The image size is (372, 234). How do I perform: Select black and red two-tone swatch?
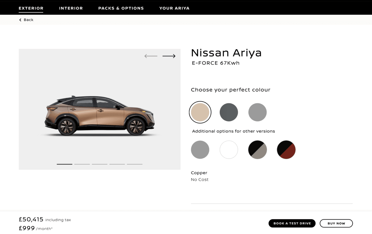286,150
